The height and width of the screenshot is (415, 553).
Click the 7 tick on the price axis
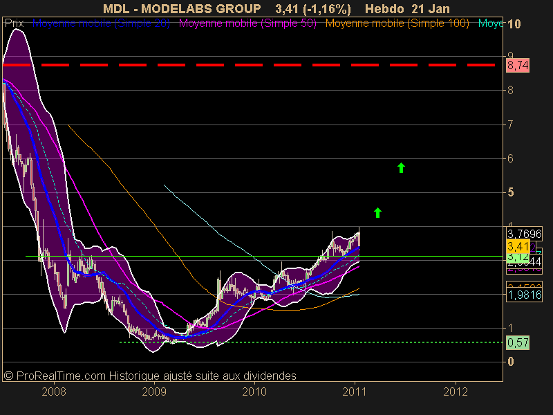(x=510, y=124)
